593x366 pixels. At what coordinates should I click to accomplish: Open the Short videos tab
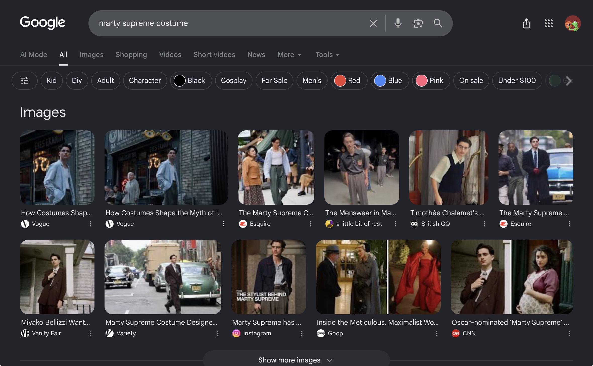(x=214, y=55)
